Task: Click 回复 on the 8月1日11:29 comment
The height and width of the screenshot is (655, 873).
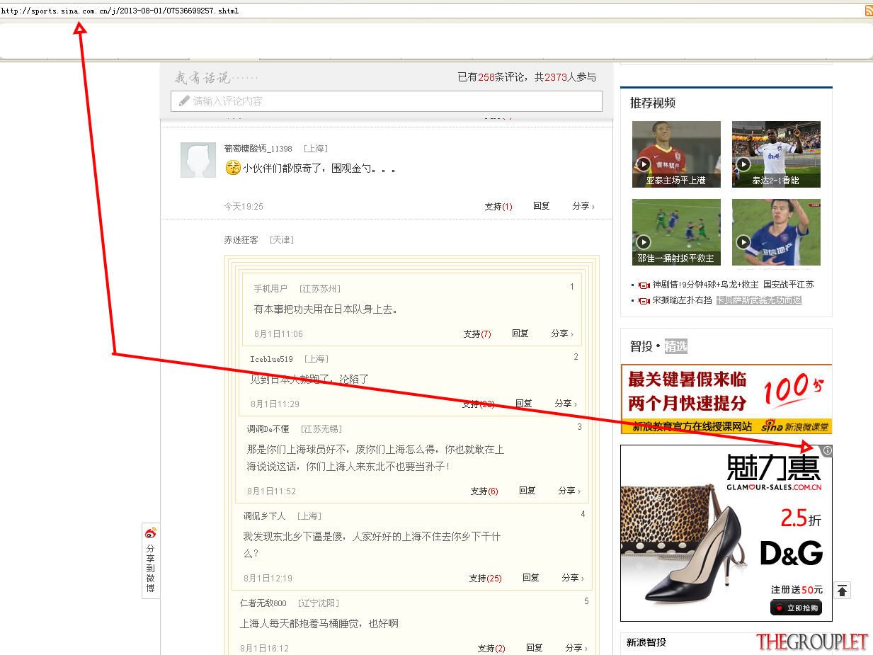Action: 524,404
